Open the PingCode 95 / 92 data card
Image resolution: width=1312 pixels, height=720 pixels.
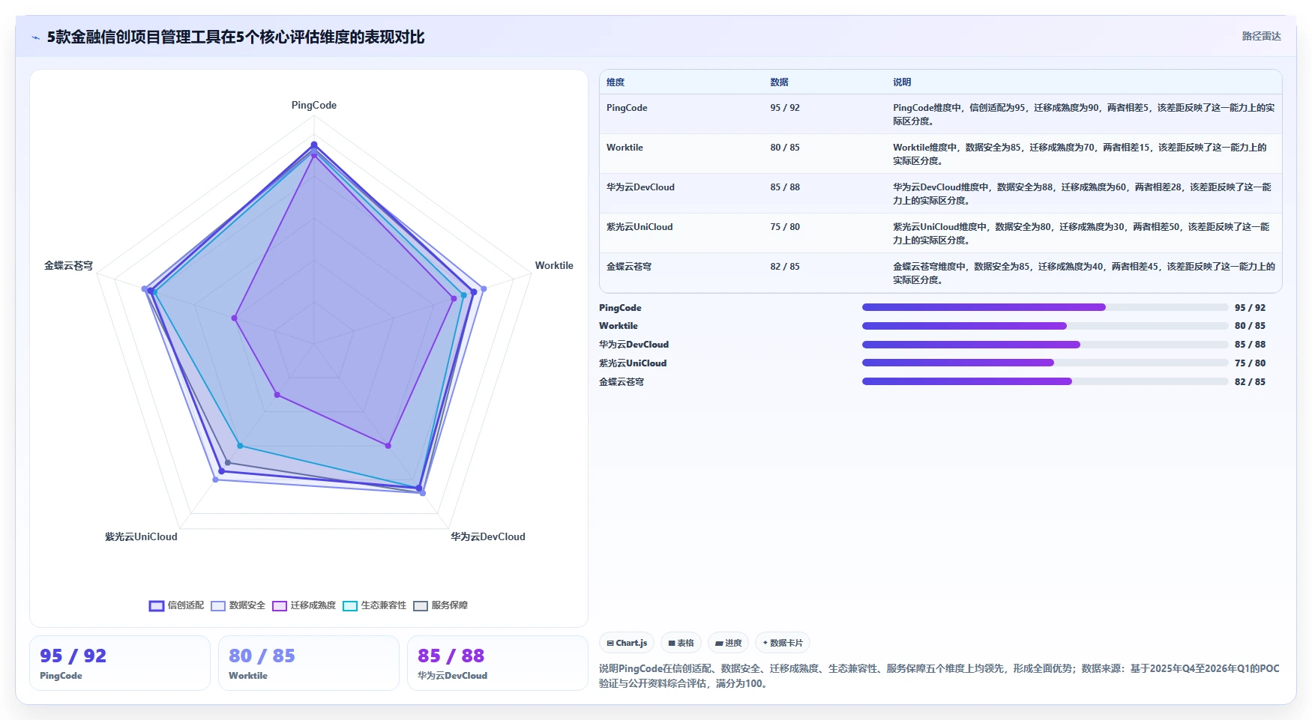120,663
